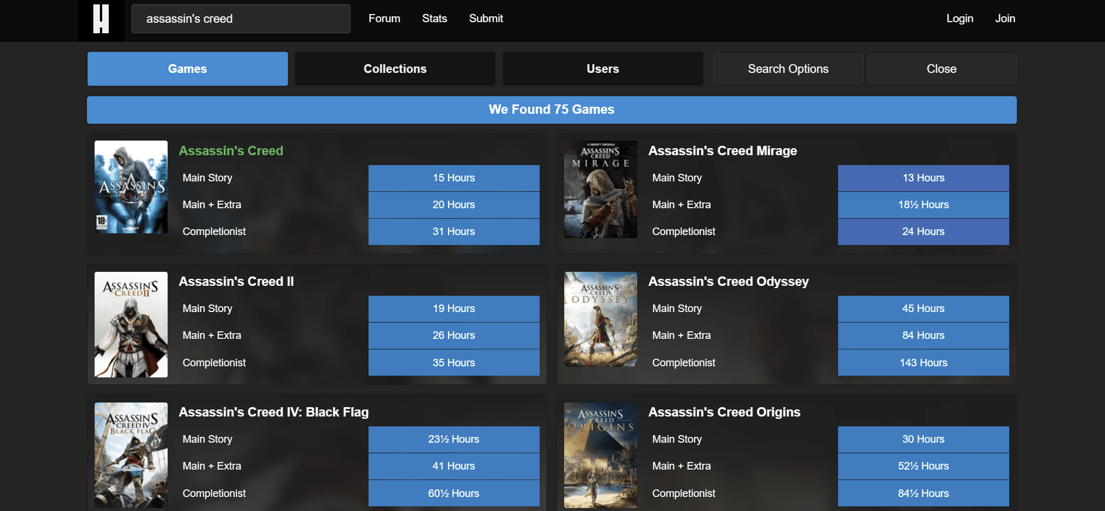
Task: Click Odyssey Main + Extra 84 Hours
Action: click(923, 335)
